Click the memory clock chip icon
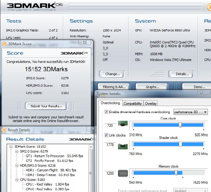211x192 pixels. coord(123,174)
